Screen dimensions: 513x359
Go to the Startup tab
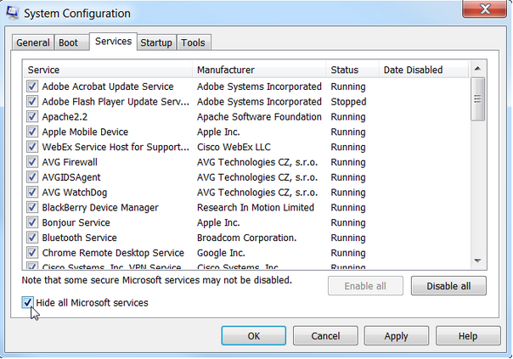pyautogui.click(x=156, y=42)
